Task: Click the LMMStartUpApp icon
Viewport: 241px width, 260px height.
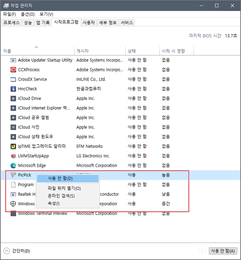Action: pos(13,156)
